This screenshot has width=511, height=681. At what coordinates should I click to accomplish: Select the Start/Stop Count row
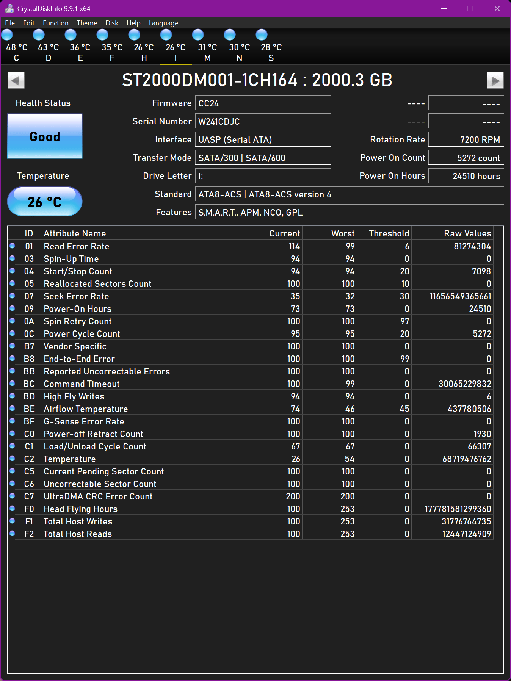tap(250, 271)
